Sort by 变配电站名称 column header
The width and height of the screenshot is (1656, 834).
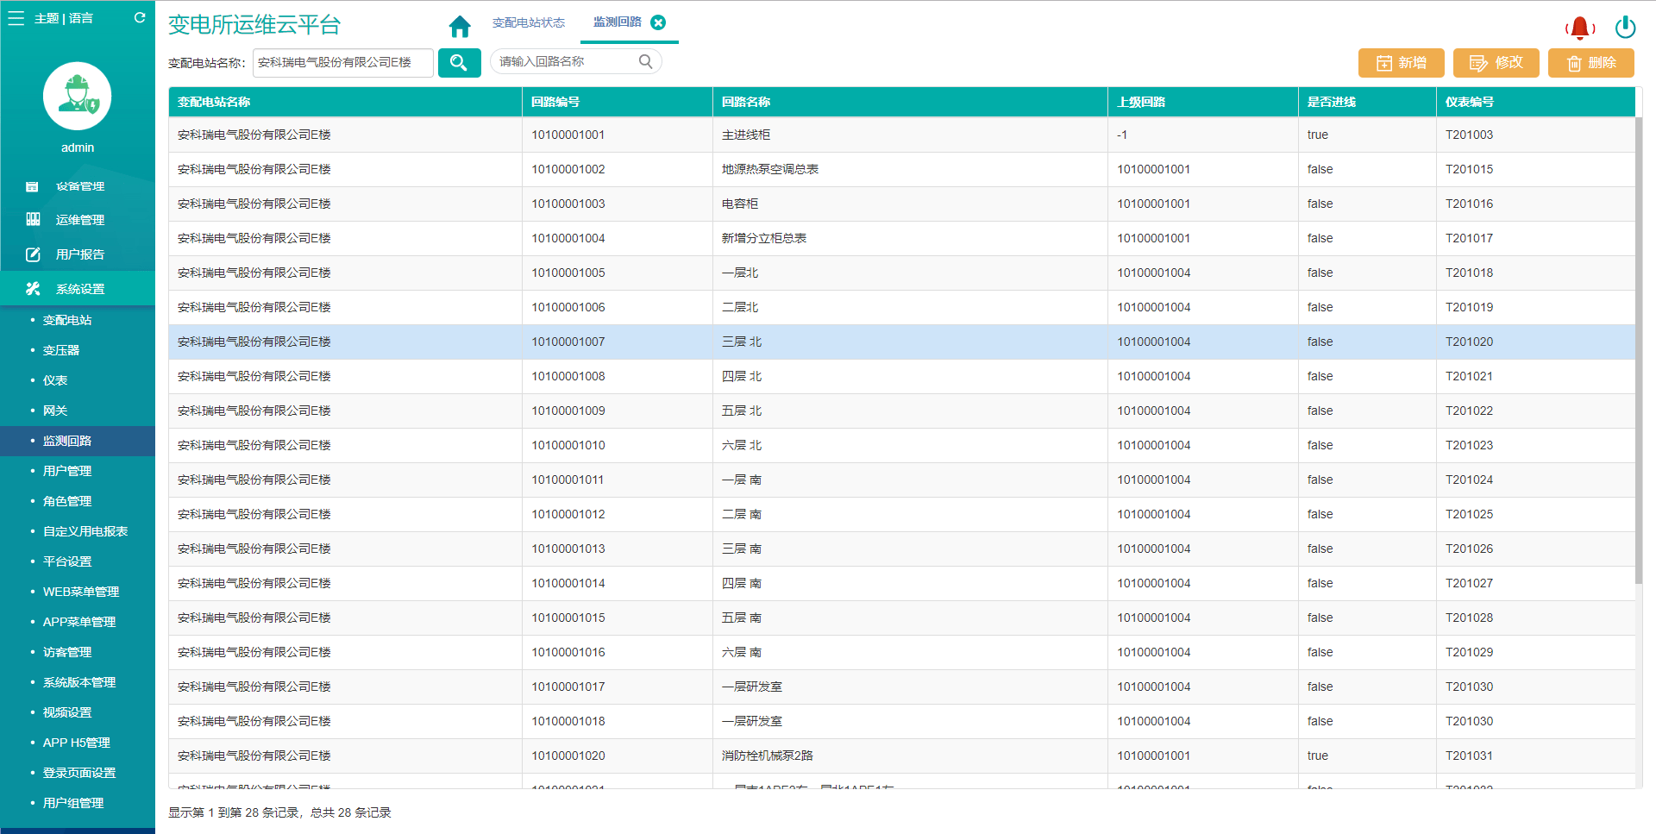click(x=345, y=102)
